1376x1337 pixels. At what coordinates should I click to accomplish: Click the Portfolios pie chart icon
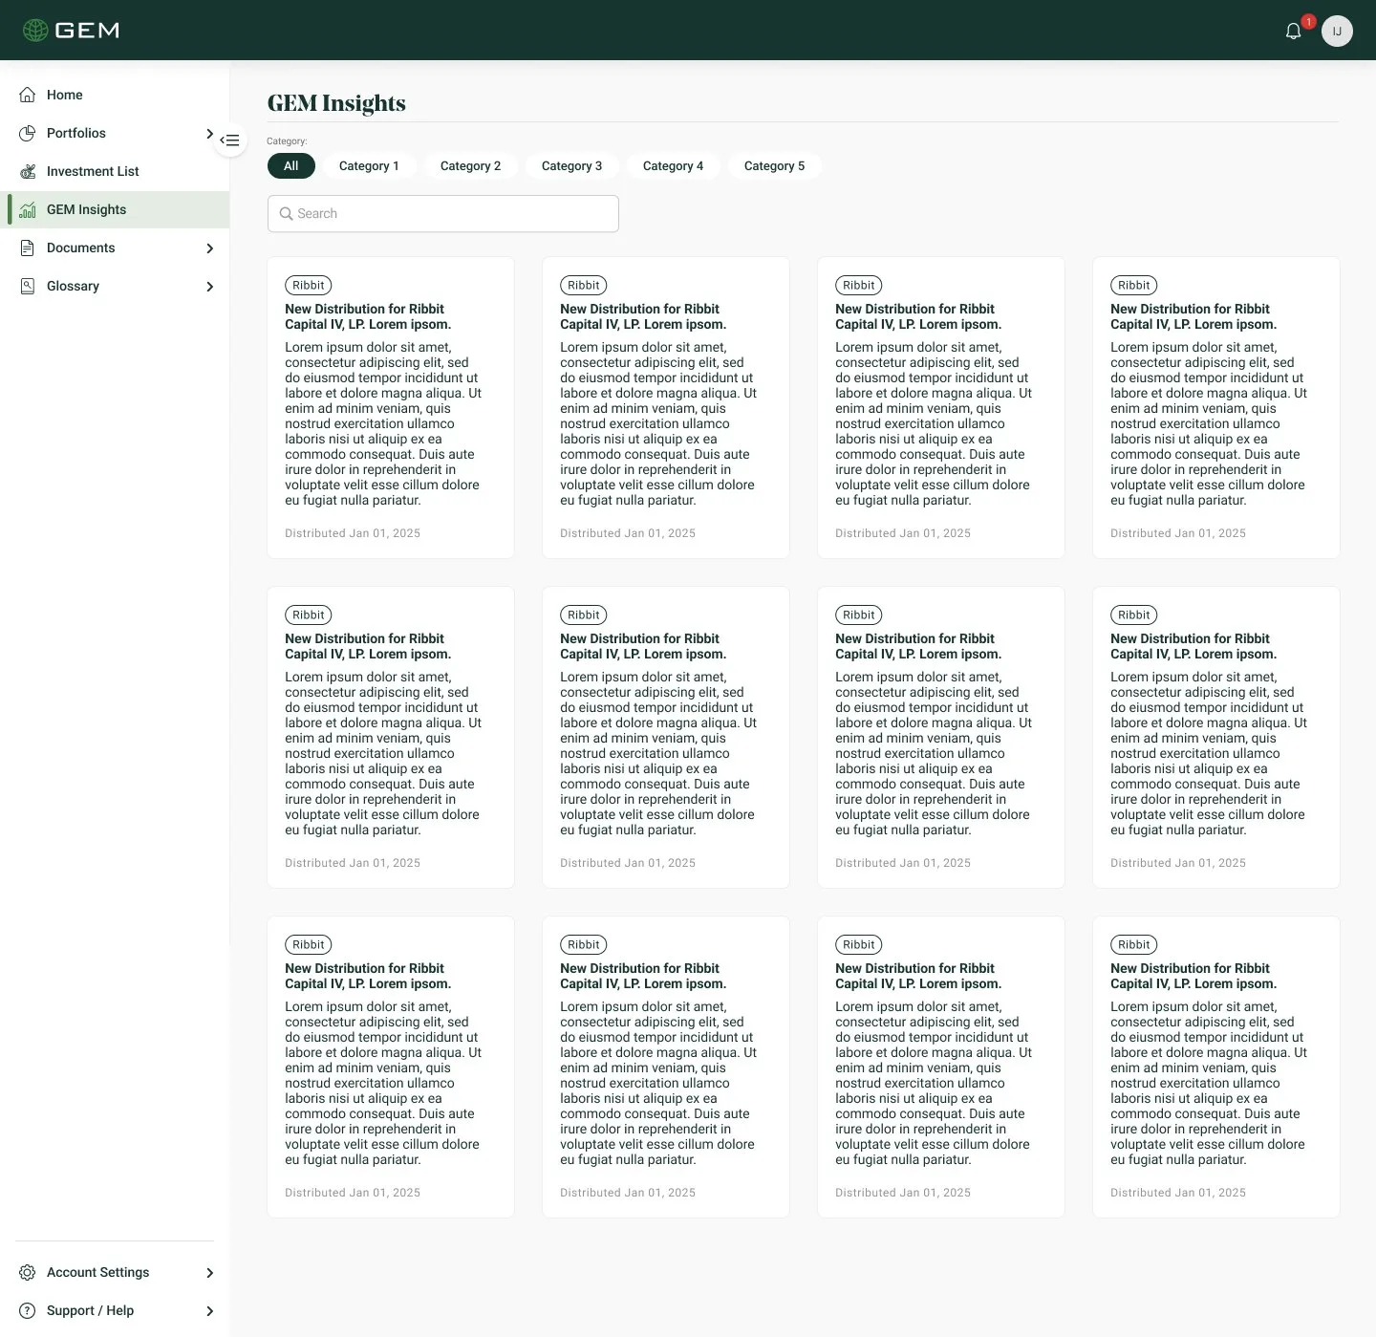28,133
